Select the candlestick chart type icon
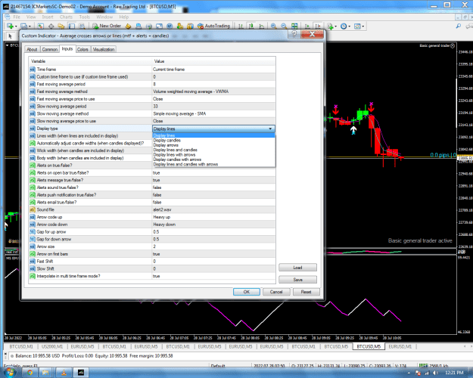 pos(251,26)
